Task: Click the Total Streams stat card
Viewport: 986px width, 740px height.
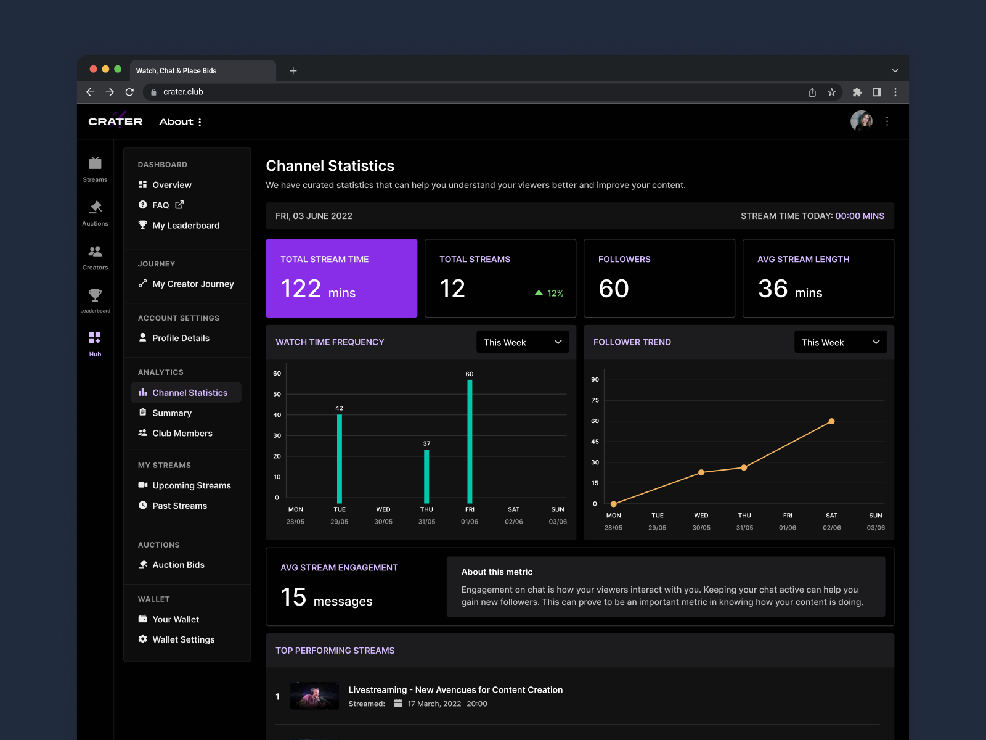Action: point(500,278)
